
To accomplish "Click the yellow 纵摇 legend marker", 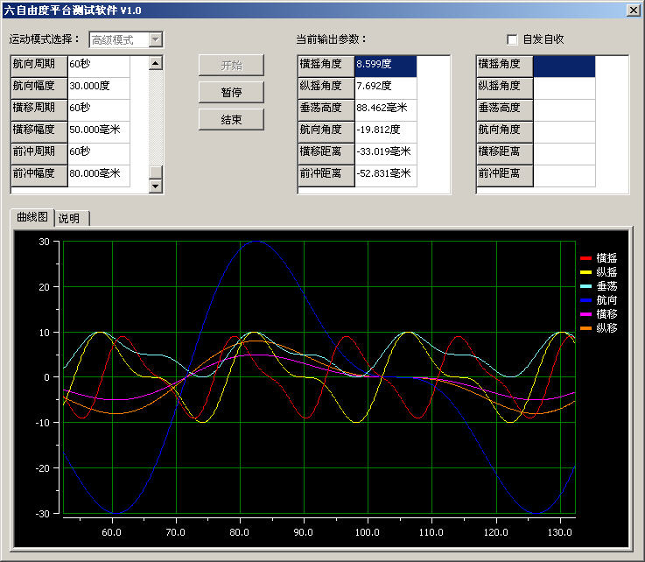I will (585, 272).
